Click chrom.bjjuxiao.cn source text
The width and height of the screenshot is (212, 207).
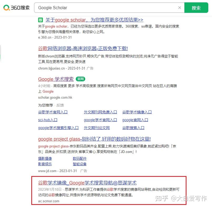pos(51,68)
